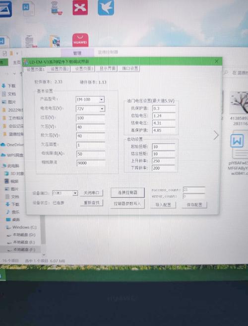Click 欠压(V) input field
The image size is (248, 326).
click(91, 127)
